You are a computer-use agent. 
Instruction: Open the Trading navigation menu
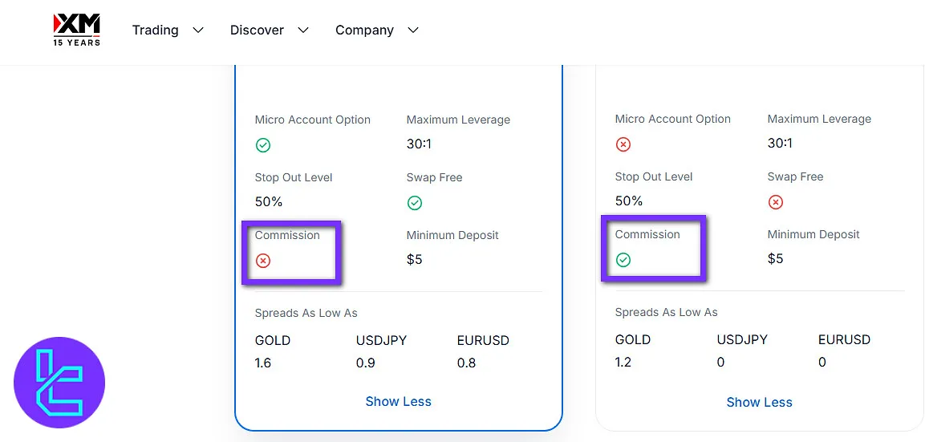pos(156,30)
